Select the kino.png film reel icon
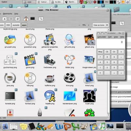 pyautogui.click(x=70, y=78)
